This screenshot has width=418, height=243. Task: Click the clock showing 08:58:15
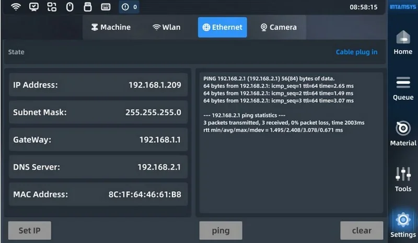pyautogui.click(x=363, y=7)
